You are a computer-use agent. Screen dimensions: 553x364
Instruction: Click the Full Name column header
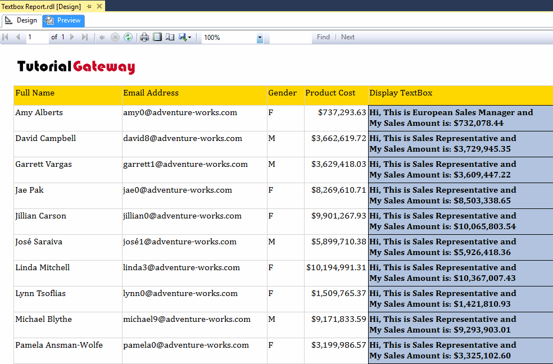point(67,95)
